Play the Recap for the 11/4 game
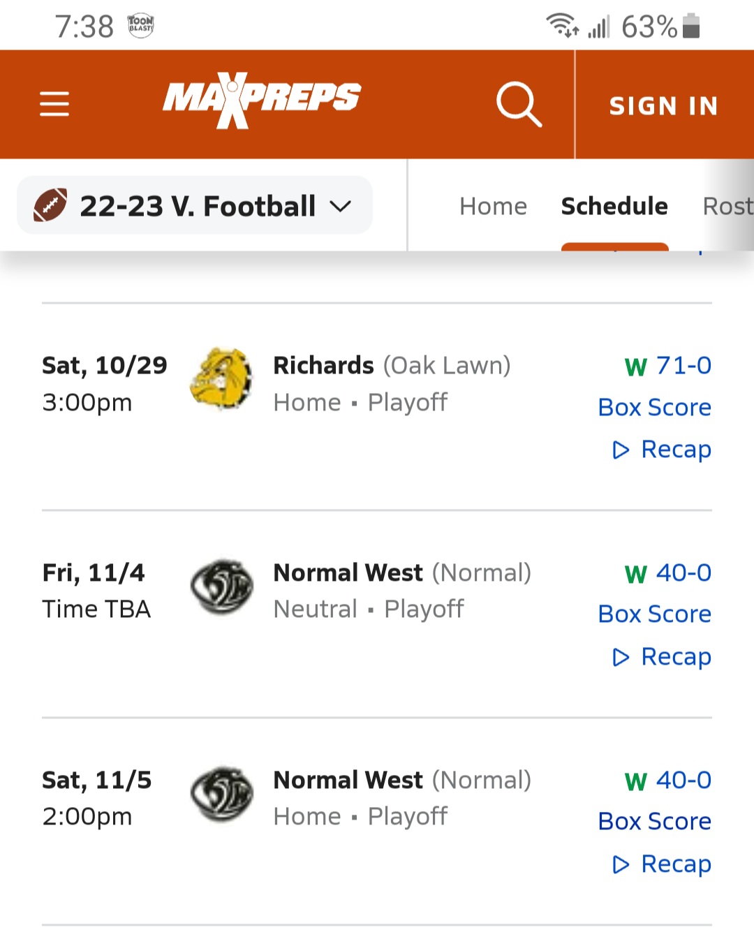This screenshot has height=946, width=754. [x=662, y=657]
